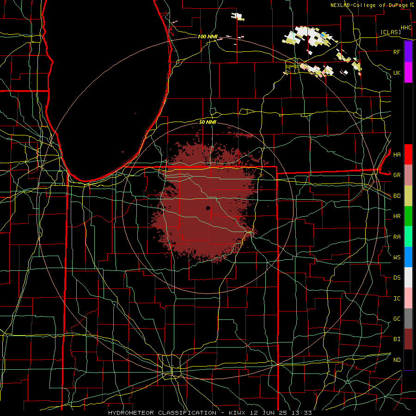Click the bright green RA legend swatch
Screen dimensions: 416x416
tap(408, 237)
